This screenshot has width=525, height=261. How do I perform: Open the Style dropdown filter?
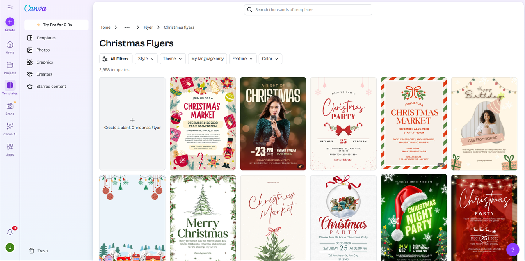click(x=146, y=59)
